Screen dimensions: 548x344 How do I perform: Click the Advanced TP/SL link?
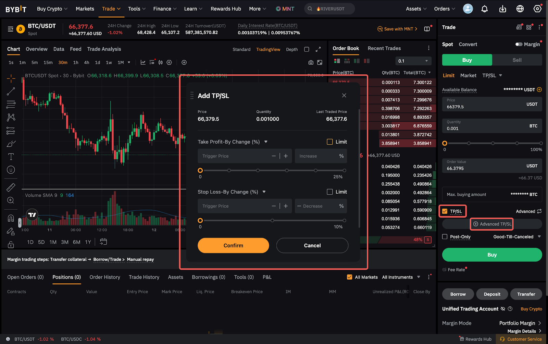(492, 224)
